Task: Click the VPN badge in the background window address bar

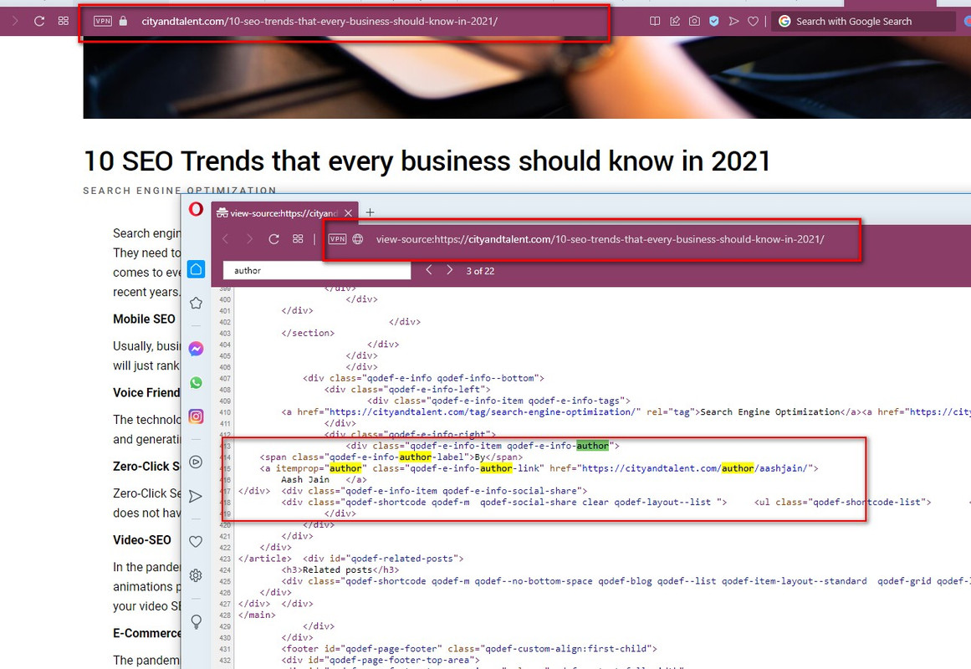Action: [x=103, y=21]
